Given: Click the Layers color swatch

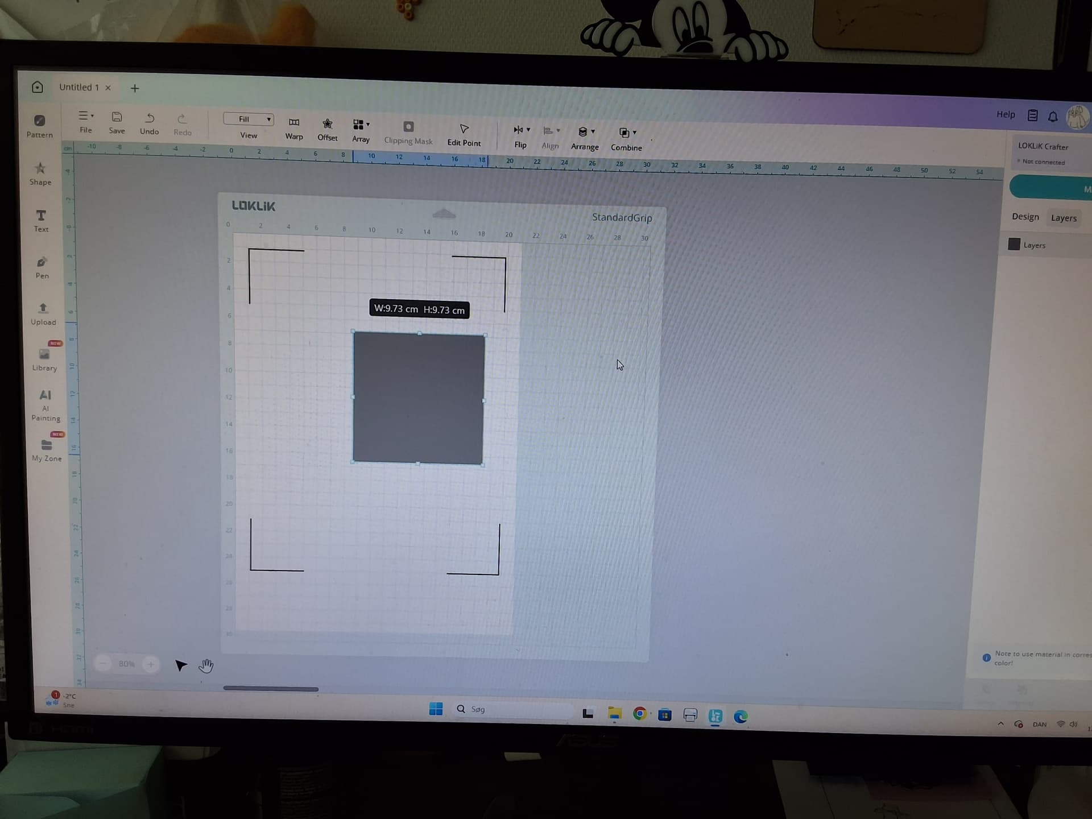Looking at the screenshot, I should pos(1014,245).
